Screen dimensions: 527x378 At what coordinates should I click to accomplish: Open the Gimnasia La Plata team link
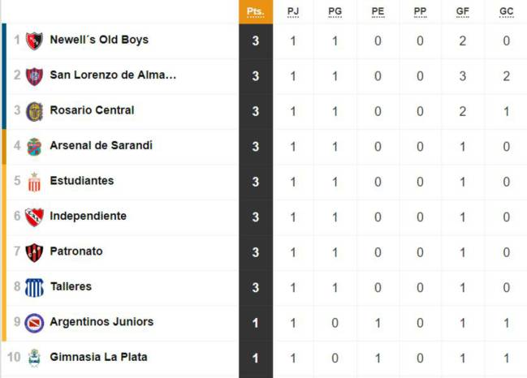coord(98,357)
